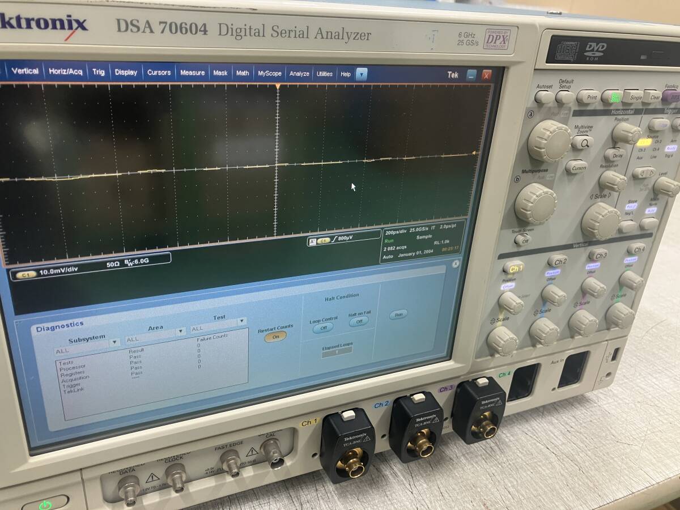Toggle the lit Ch 1 front-panel button
The image size is (680, 510).
click(x=515, y=267)
